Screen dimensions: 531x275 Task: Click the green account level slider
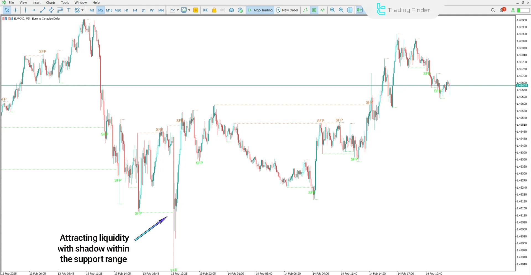(521, 10)
